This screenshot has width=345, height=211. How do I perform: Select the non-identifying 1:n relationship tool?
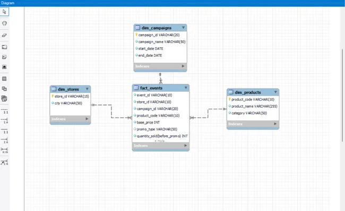pyautogui.click(x=5, y=121)
